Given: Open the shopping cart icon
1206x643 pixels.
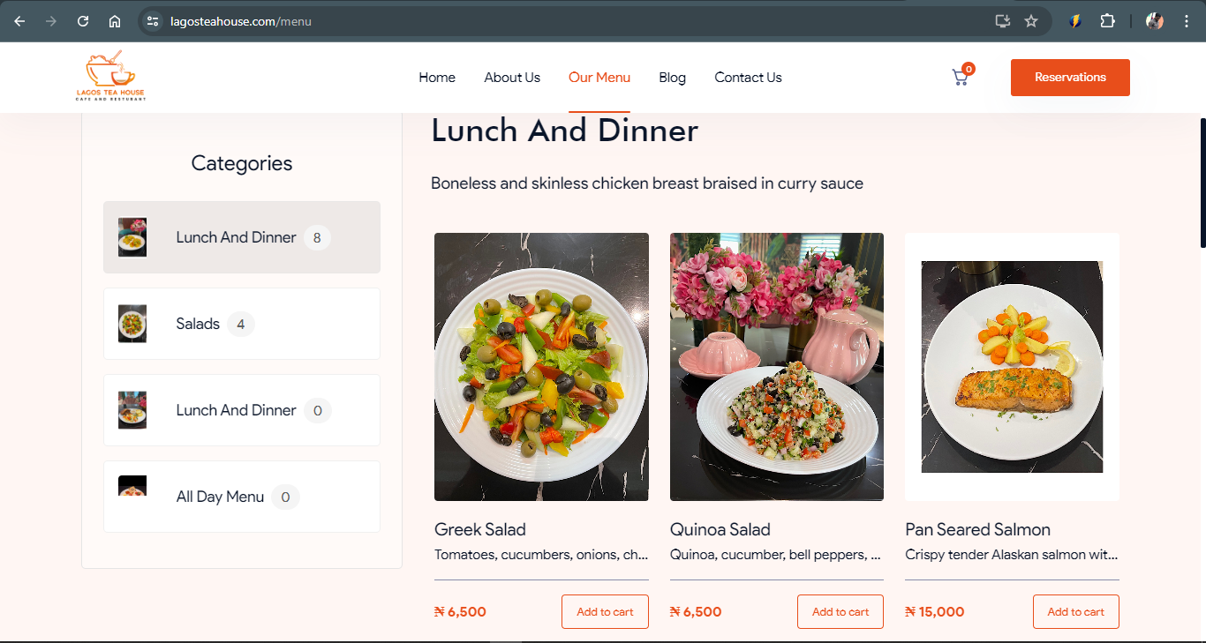Looking at the screenshot, I should (961, 78).
